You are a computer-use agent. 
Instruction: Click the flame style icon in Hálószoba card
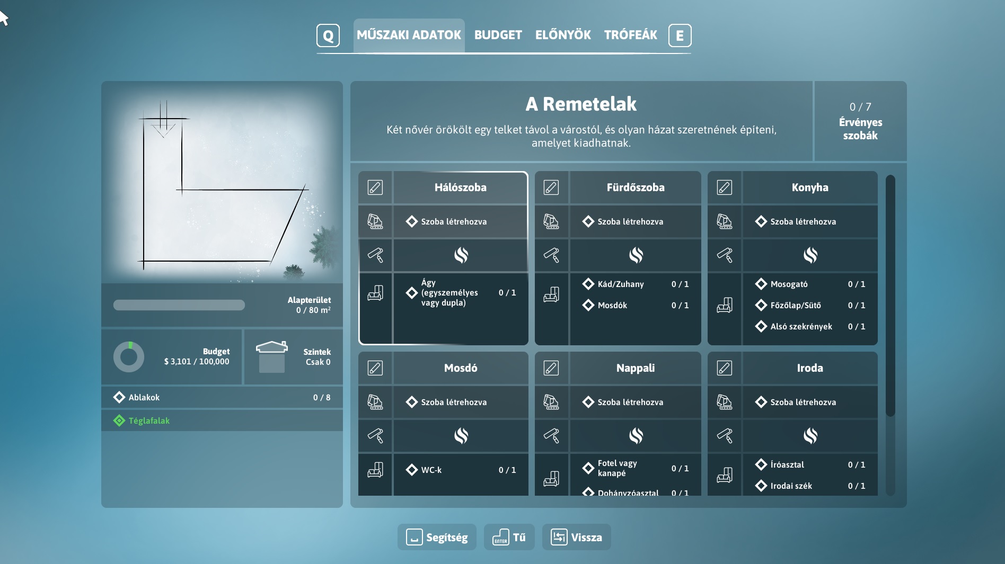point(461,255)
